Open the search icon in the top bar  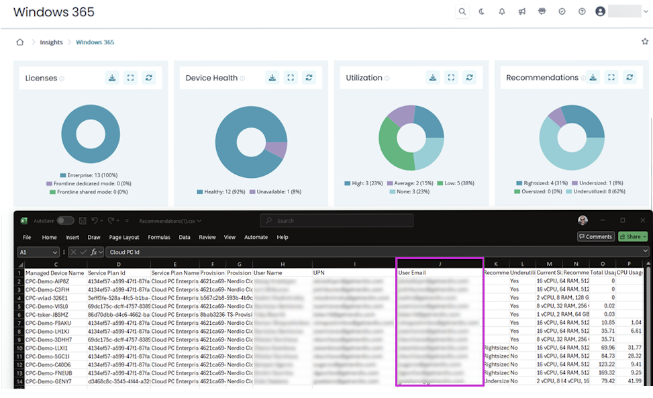click(x=462, y=11)
